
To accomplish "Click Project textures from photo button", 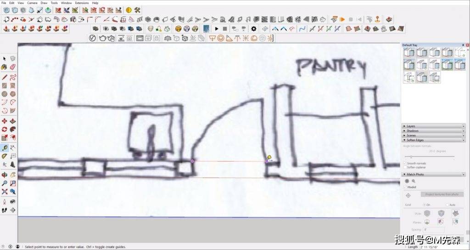I will [x=442, y=194].
